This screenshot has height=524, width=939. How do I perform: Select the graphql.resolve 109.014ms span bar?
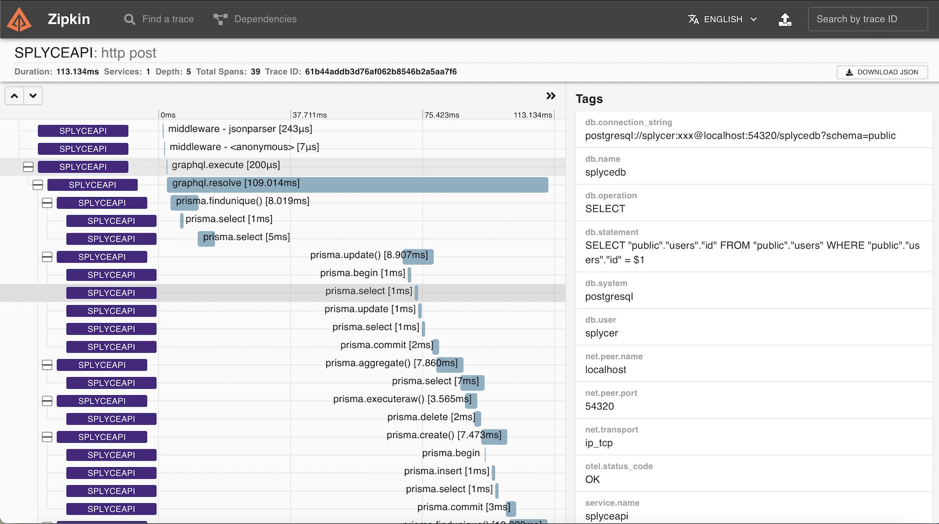[x=357, y=185]
